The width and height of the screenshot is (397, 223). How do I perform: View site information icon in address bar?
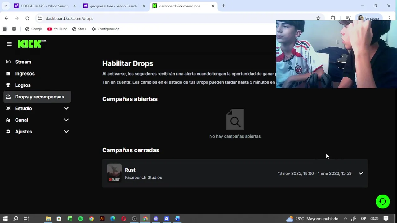[x=40, y=18]
